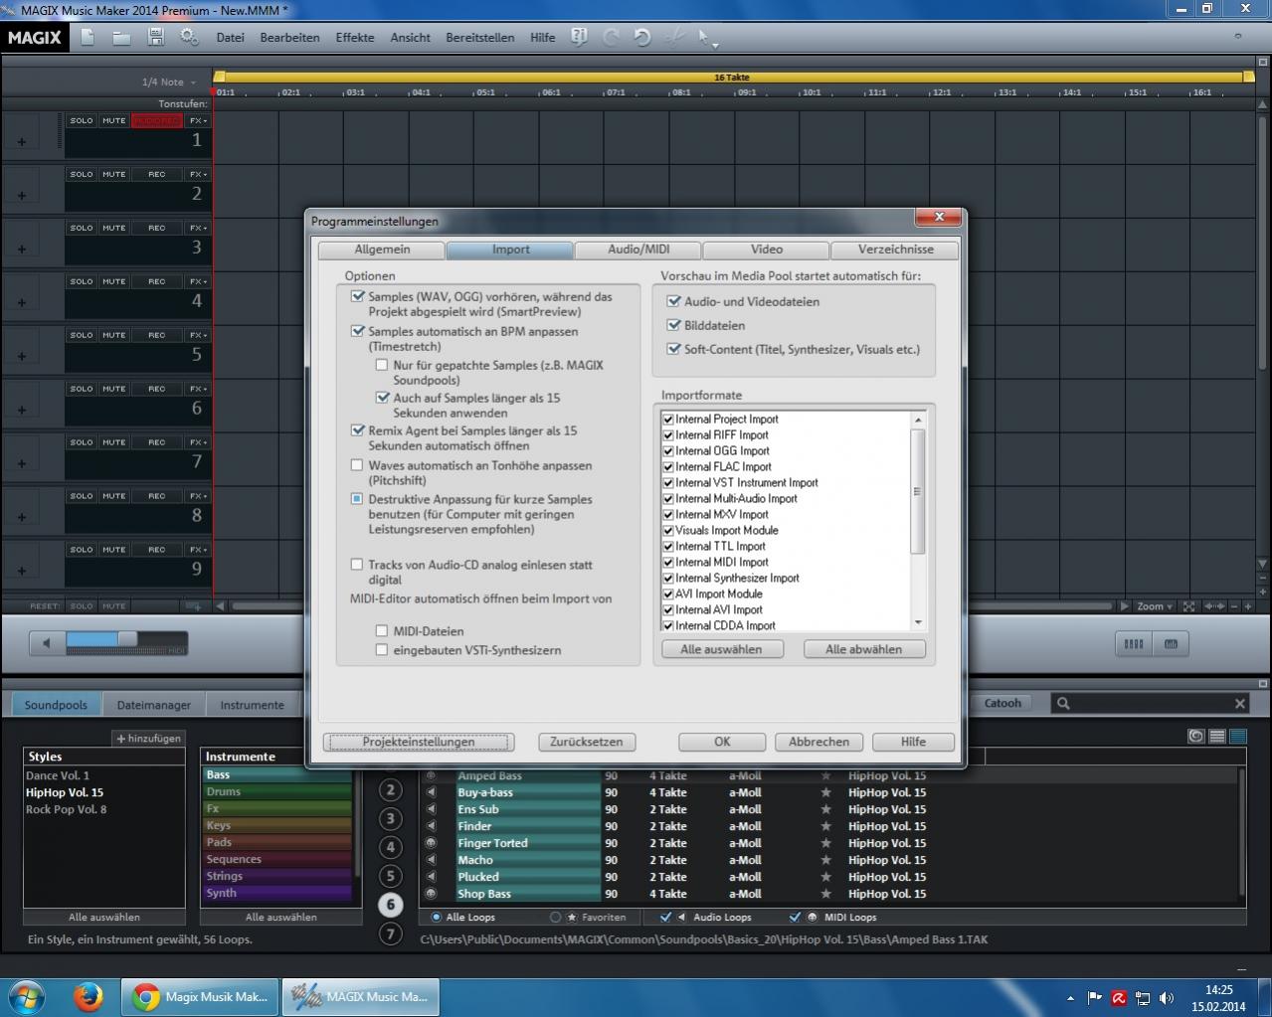The width and height of the screenshot is (1272, 1017).
Task: Toggle Remix Agent bei Samples checkbox
Action: coord(357,430)
